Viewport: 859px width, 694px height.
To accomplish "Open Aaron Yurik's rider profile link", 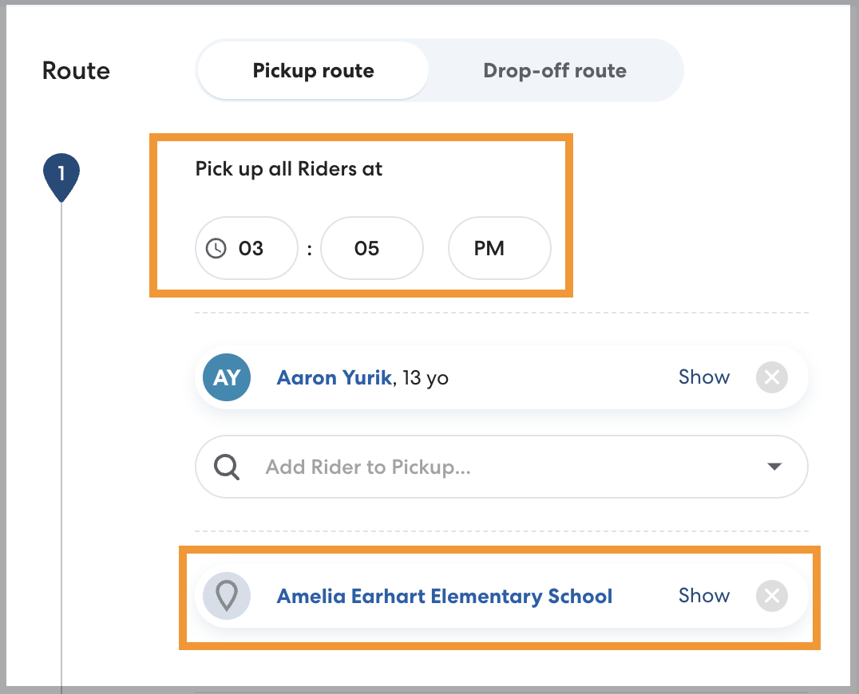I will click(334, 377).
